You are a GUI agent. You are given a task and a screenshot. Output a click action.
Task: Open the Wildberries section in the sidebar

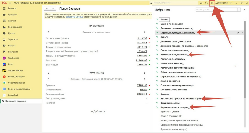[x=13, y=58]
